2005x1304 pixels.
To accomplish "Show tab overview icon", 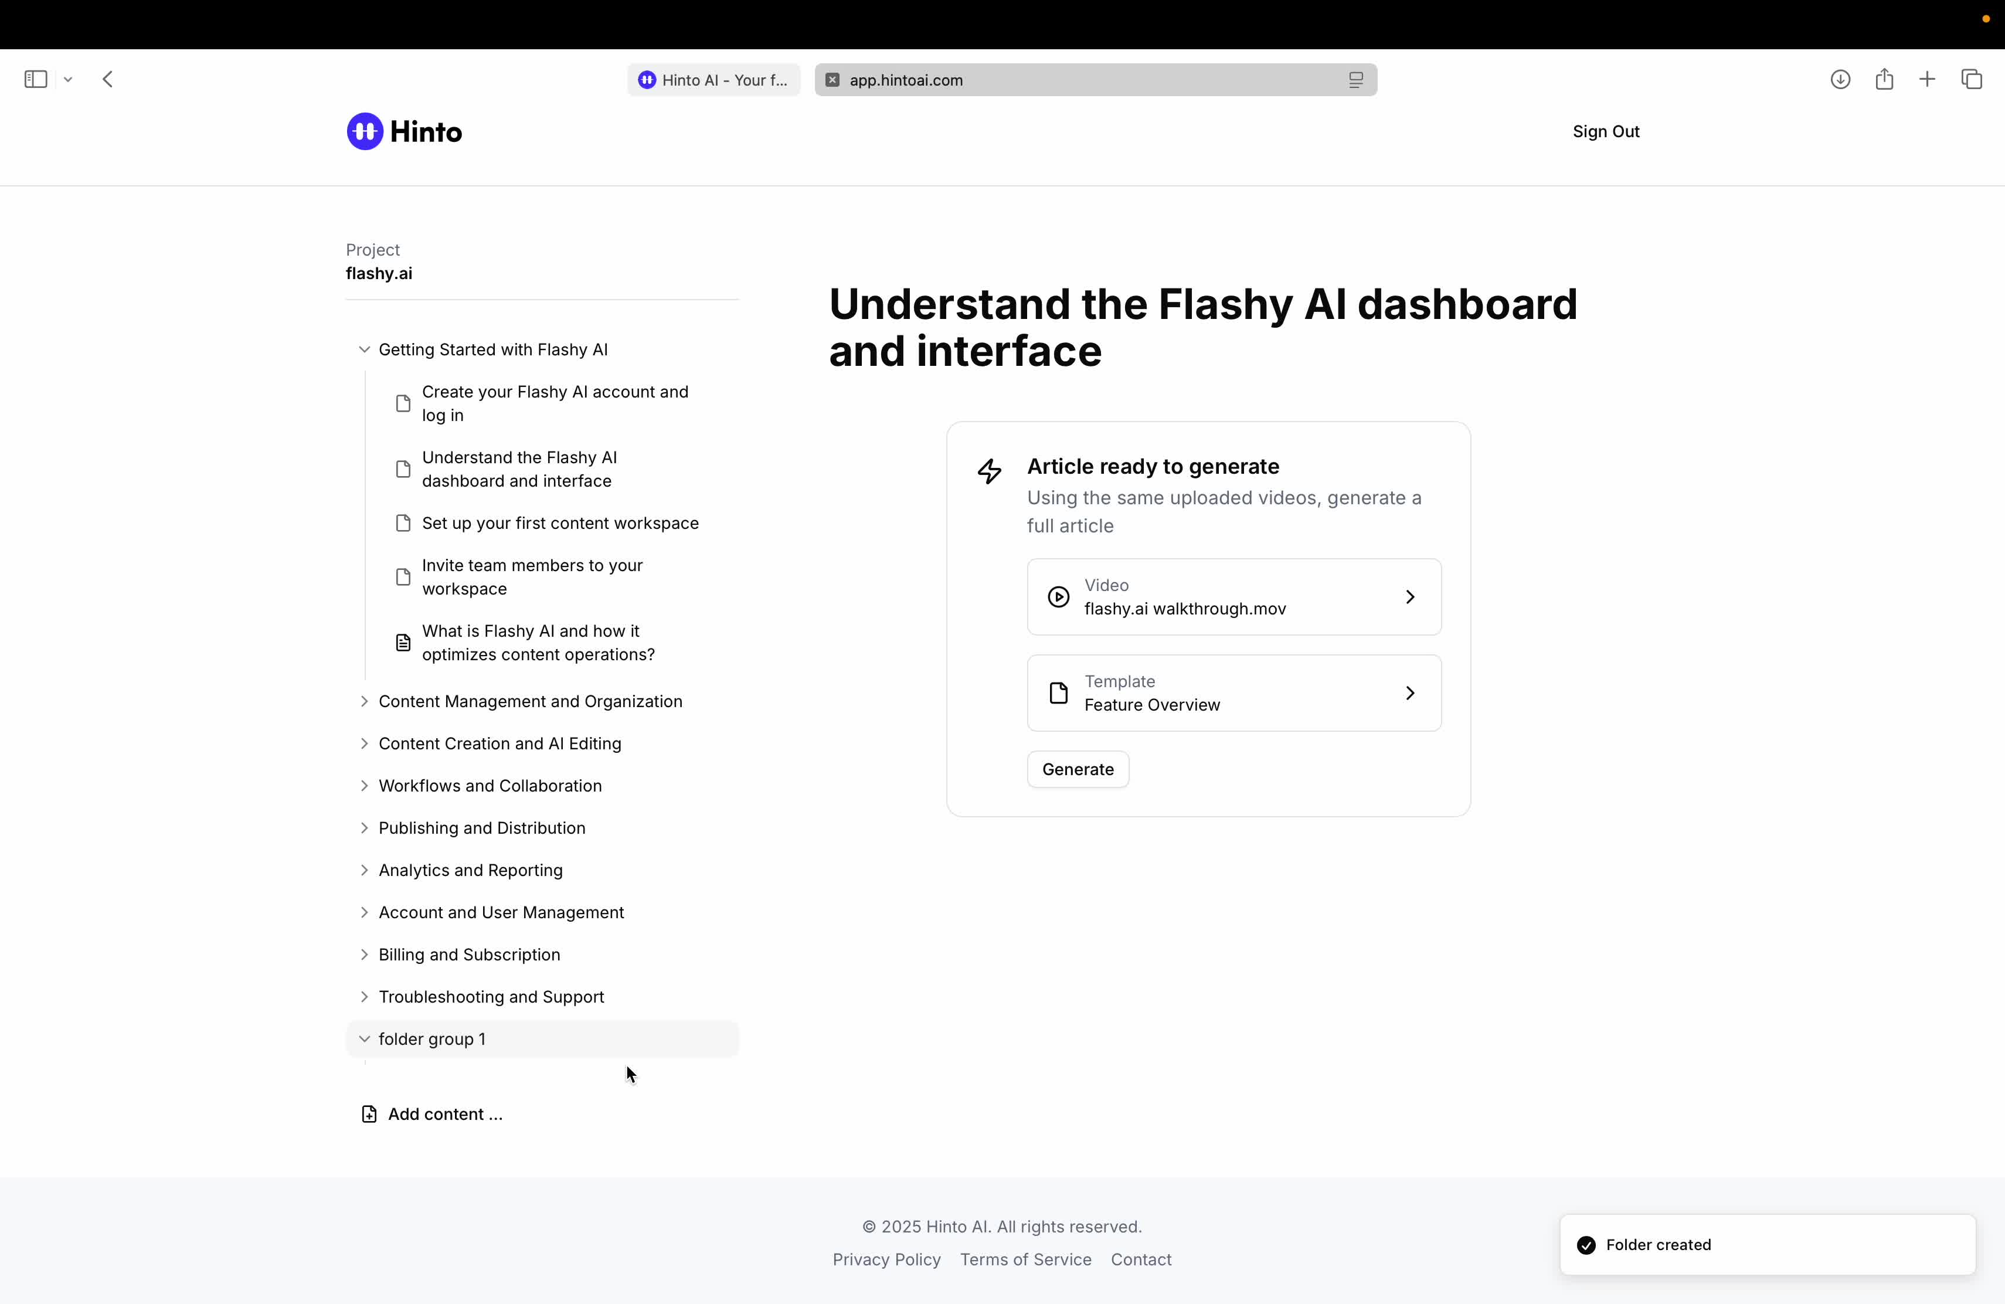I will point(1972,79).
